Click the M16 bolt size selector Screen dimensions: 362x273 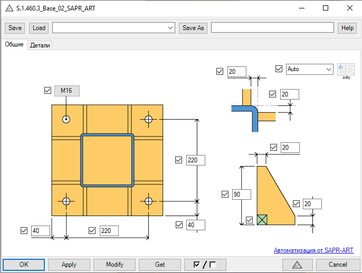tap(67, 91)
